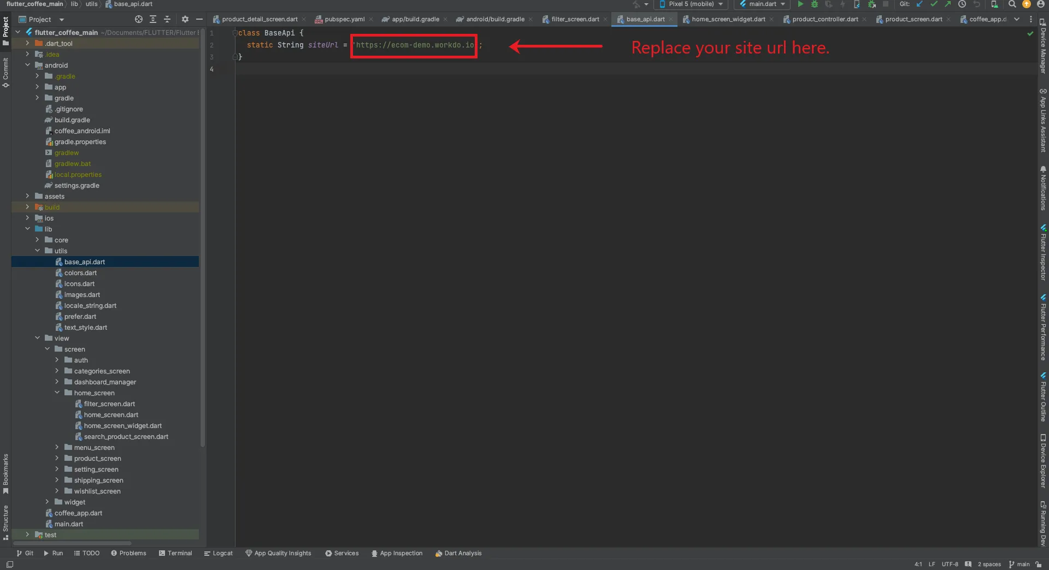Screen dimensions: 1049x570
Task: Start the app in Debug mode
Action: click(815, 4)
